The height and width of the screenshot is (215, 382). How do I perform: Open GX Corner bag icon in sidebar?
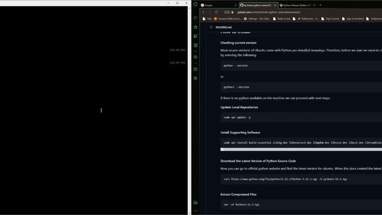pyautogui.click(x=195, y=27)
